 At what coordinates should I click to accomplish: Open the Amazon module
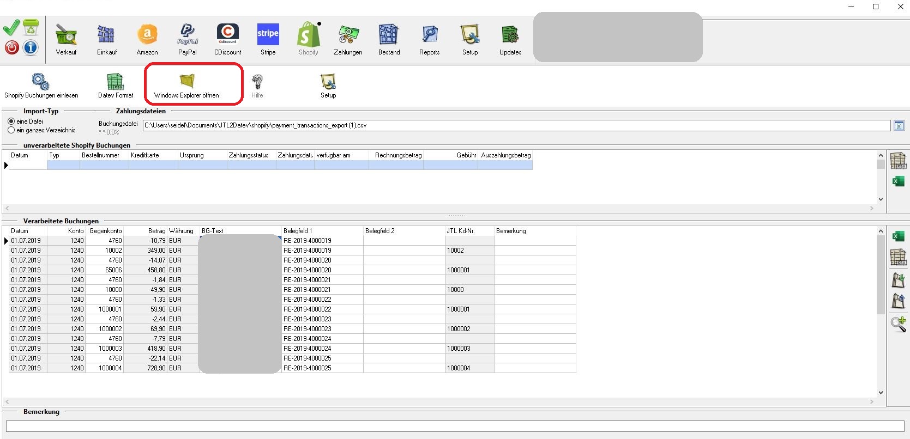coord(147,39)
